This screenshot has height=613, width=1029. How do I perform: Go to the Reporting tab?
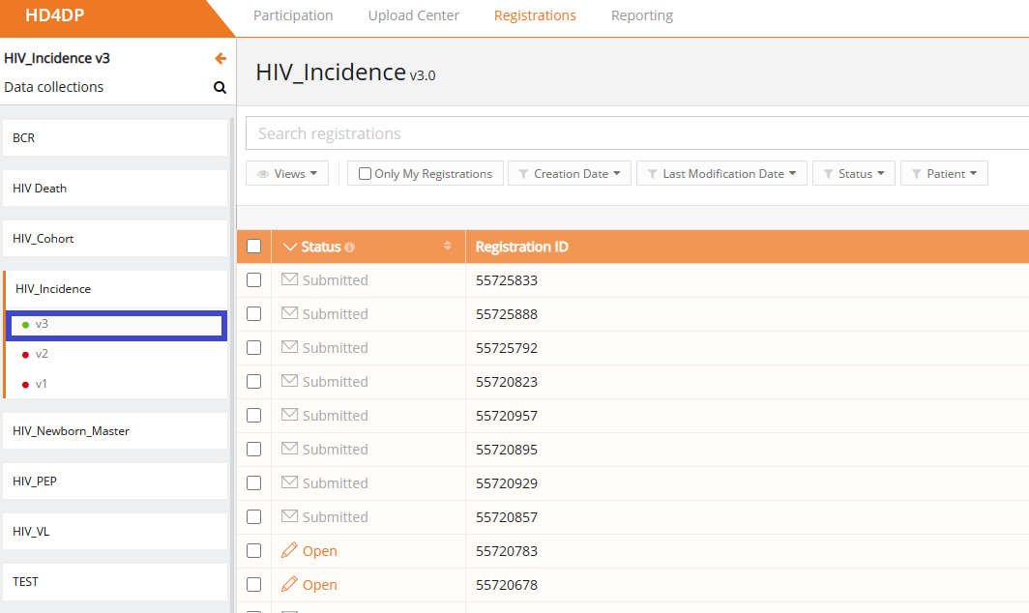tap(642, 15)
